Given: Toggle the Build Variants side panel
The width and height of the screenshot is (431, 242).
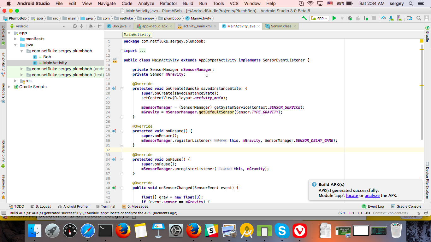Looking at the screenshot, I should click(3, 154).
